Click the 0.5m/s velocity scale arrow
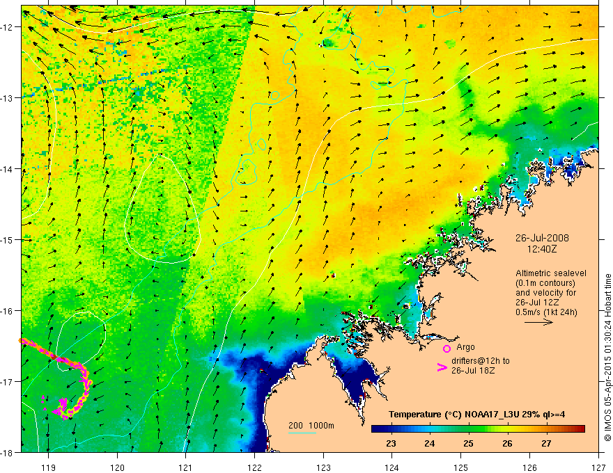This screenshot has height=473, width=613. [538, 322]
